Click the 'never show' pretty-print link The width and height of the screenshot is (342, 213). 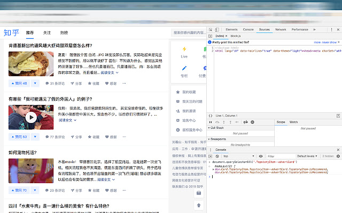[329, 43]
